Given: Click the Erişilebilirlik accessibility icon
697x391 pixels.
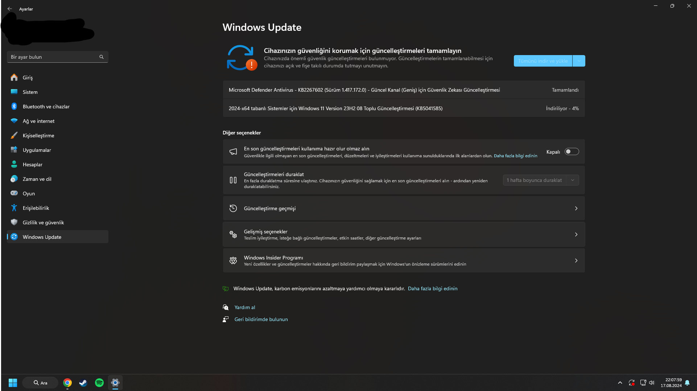Looking at the screenshot, I should 14,208.
